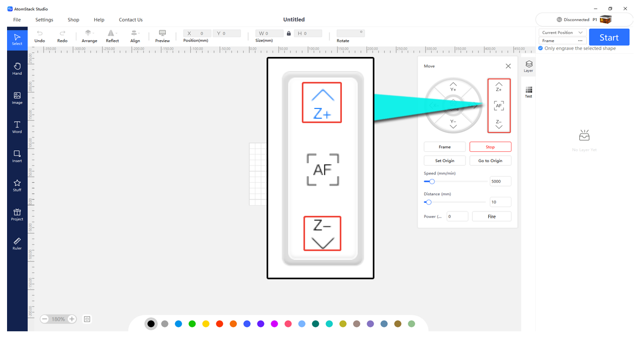Open the Layer panel icon

point(529,66)
